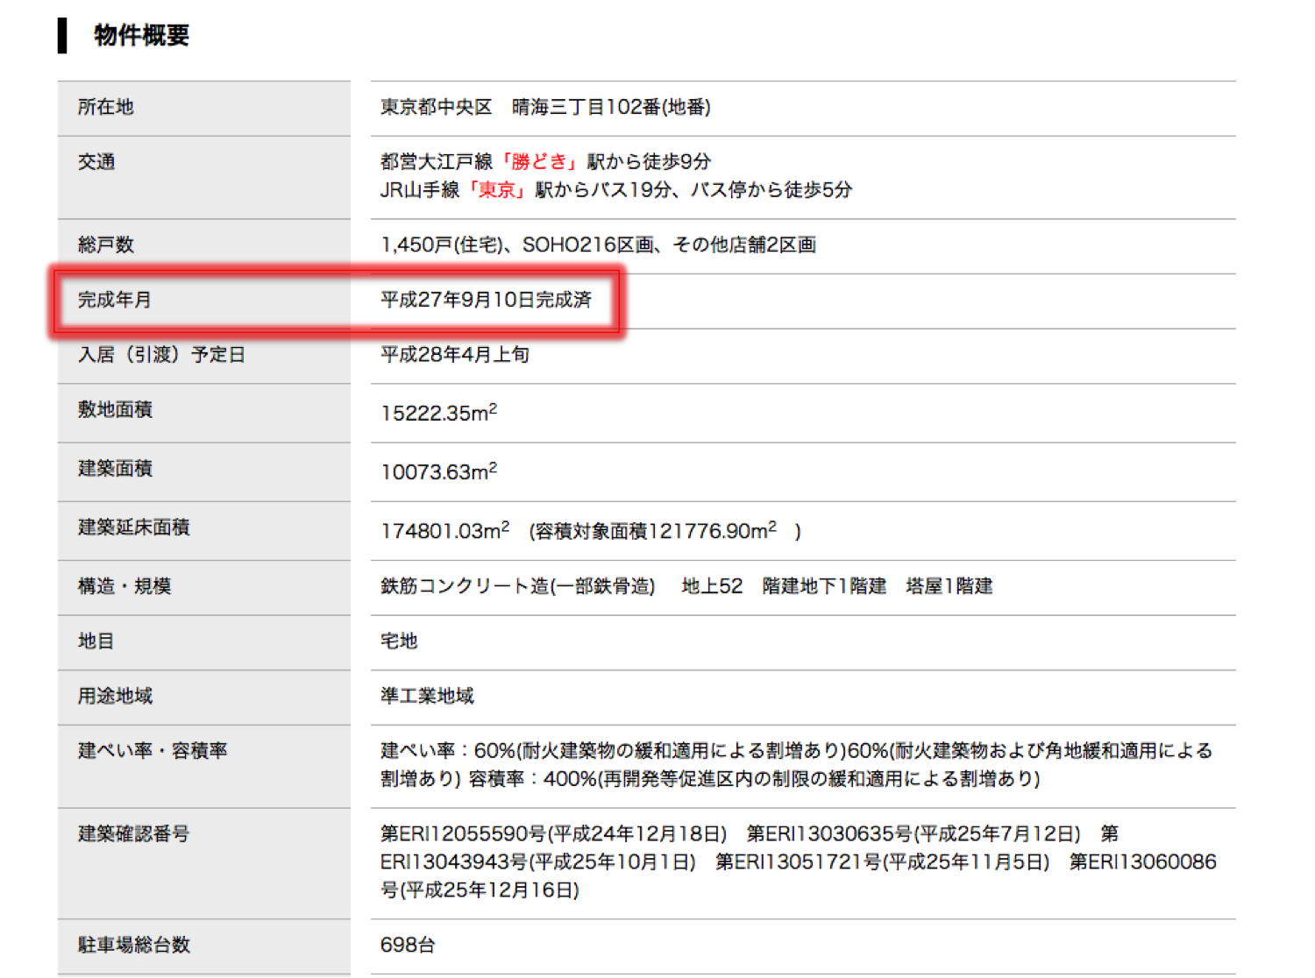The width and height of the screenshot is (1315, 978).
Task: Click the red 勝どき station link
Action: coord(539,162)
